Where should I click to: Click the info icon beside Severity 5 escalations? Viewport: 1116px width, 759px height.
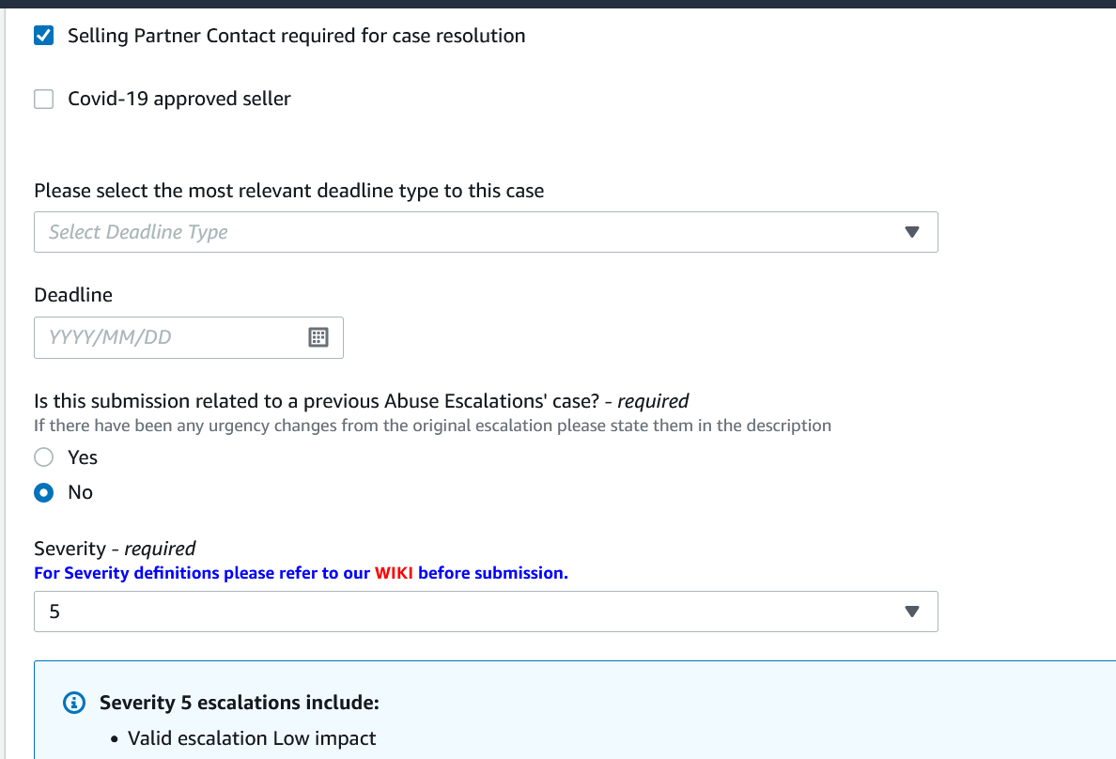pos(74,703)
